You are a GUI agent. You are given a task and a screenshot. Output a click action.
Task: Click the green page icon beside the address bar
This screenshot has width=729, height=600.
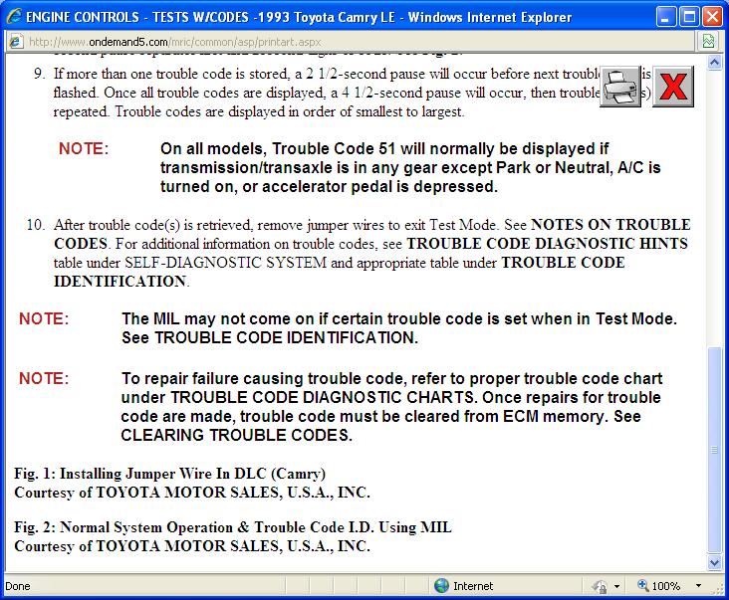(x=708, y=42)
